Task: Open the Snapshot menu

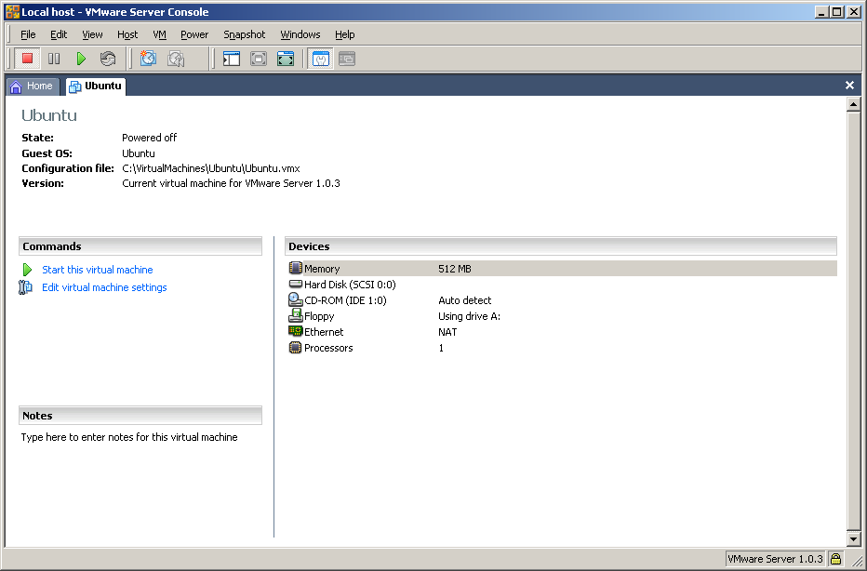Action: click(244, 34)
